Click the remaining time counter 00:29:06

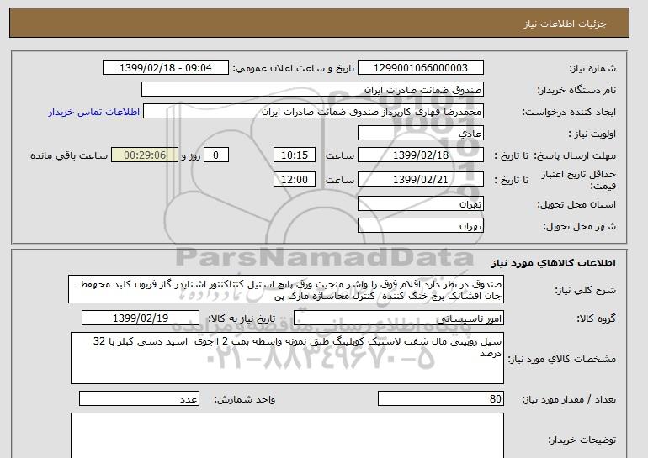[x=145, y=155]
